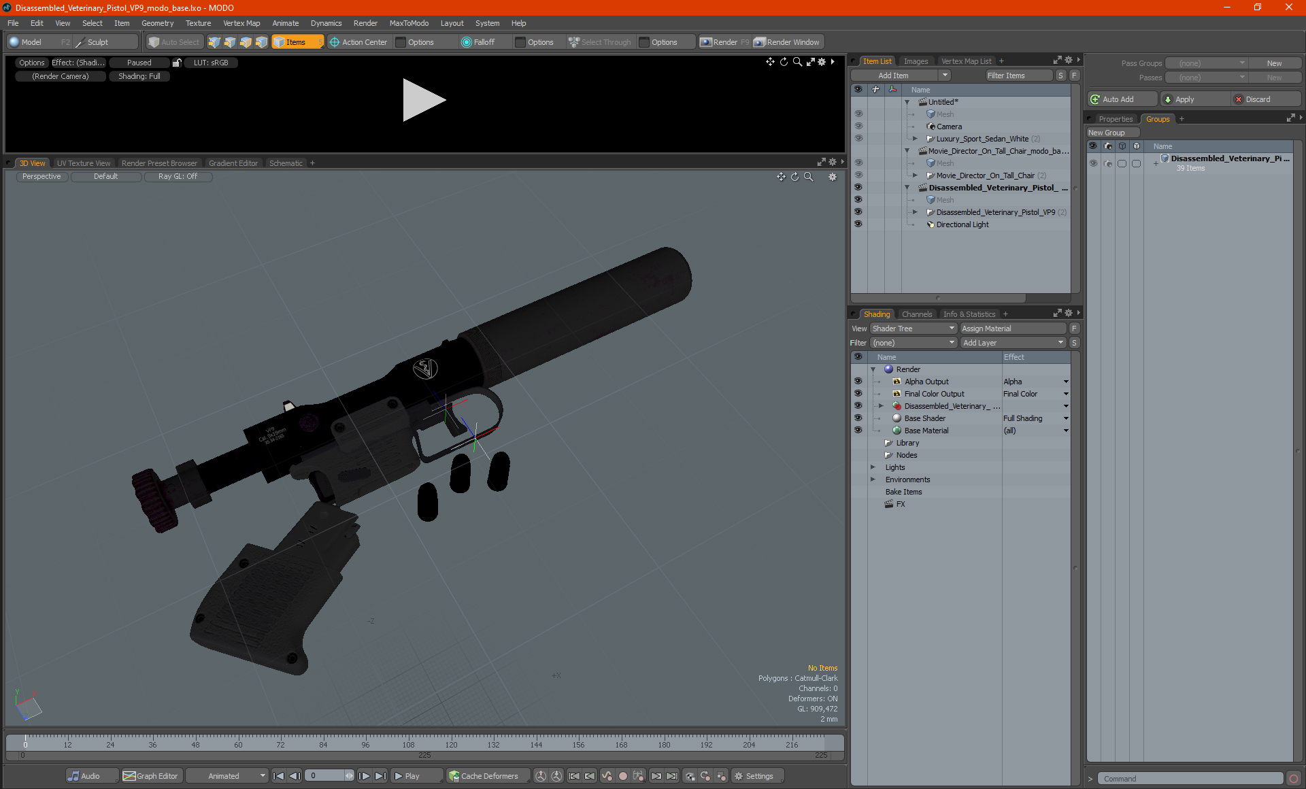Viewport: 1306px width, 789px height.
Task: Collapse the Untitled scene tree
Action: (907, 102)
